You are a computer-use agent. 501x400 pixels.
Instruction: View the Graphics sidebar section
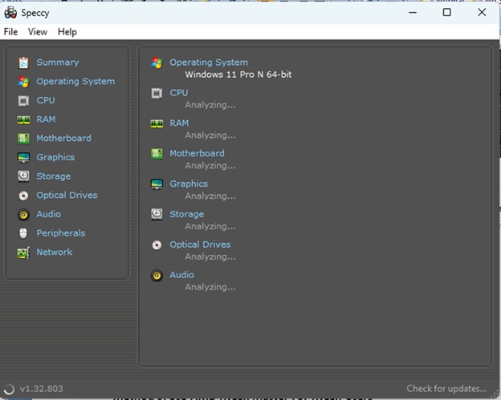55,157
